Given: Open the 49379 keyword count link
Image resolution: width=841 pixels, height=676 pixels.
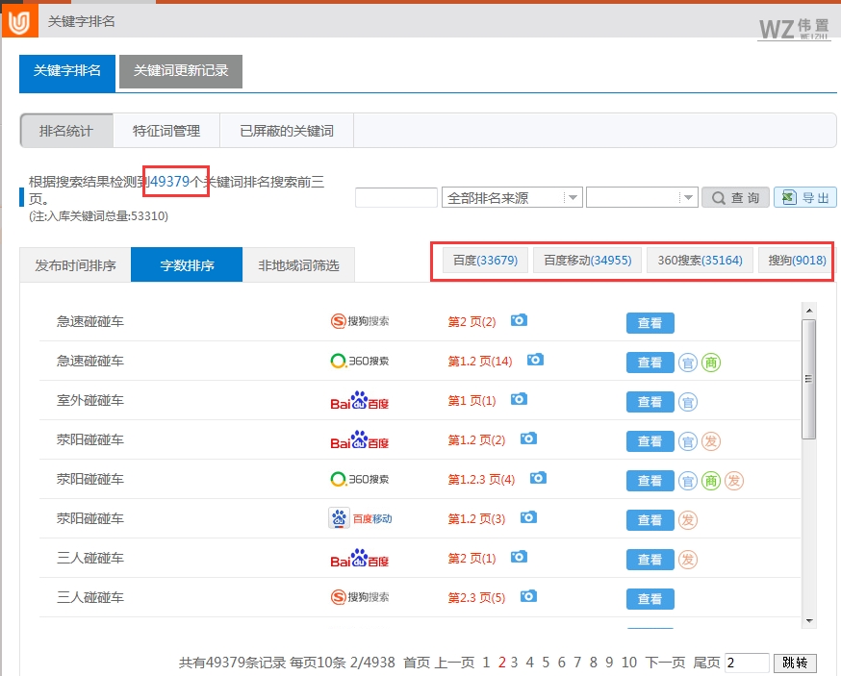Looking at the screenshot, I should (173, 181).
